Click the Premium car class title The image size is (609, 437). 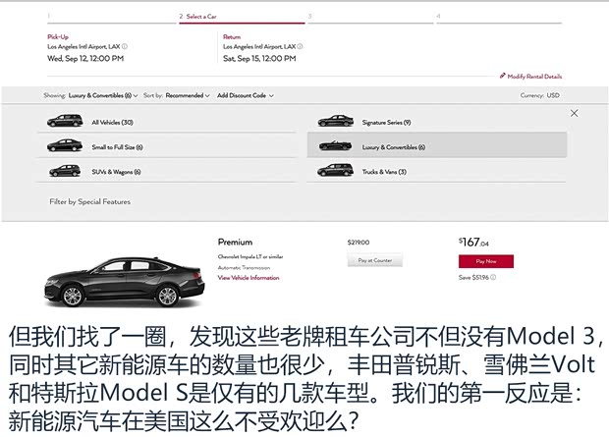pyautogui.click(x=235, y=242)
